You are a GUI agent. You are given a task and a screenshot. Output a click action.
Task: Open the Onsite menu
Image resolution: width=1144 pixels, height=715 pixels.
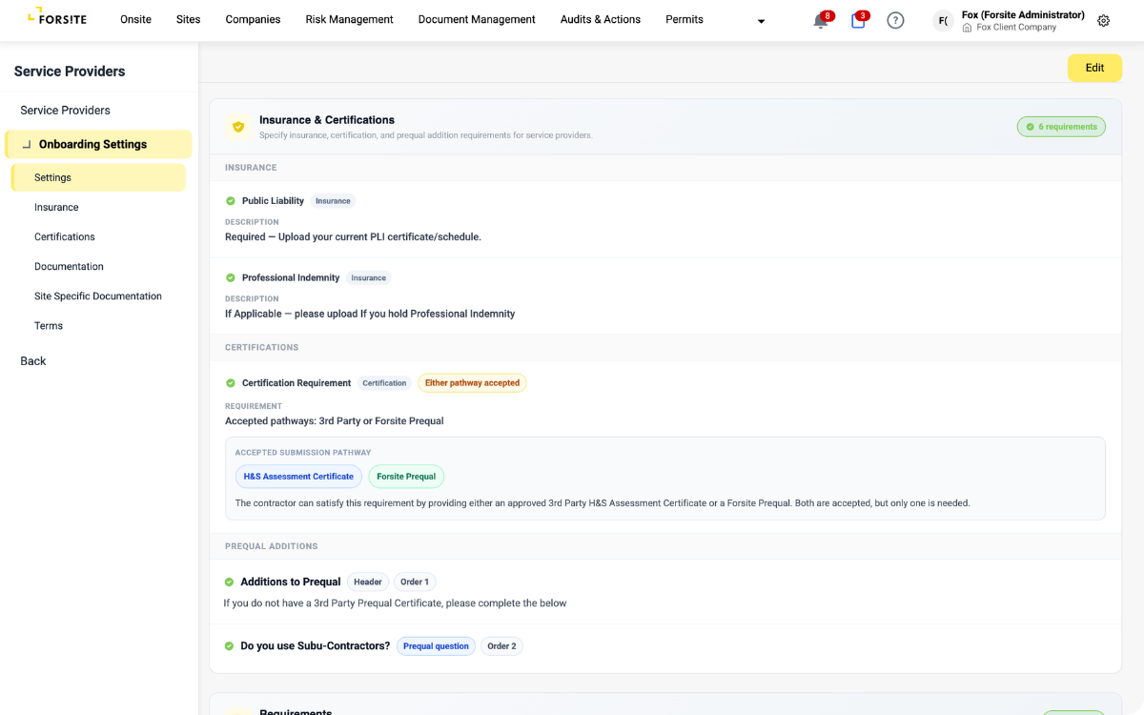135,19
